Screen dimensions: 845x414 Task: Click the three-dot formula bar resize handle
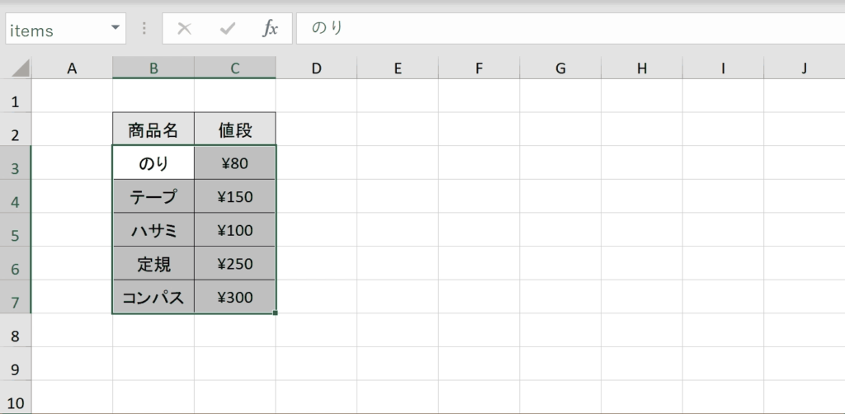tap(144, 29)
